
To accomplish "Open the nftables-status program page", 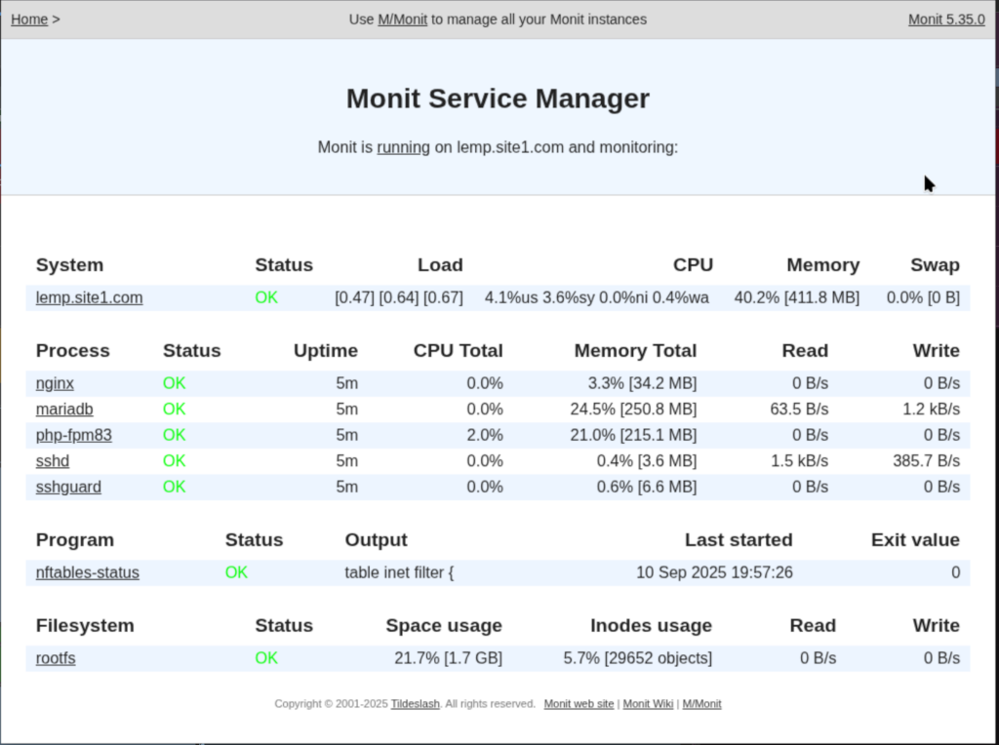I will pos(87,573).
